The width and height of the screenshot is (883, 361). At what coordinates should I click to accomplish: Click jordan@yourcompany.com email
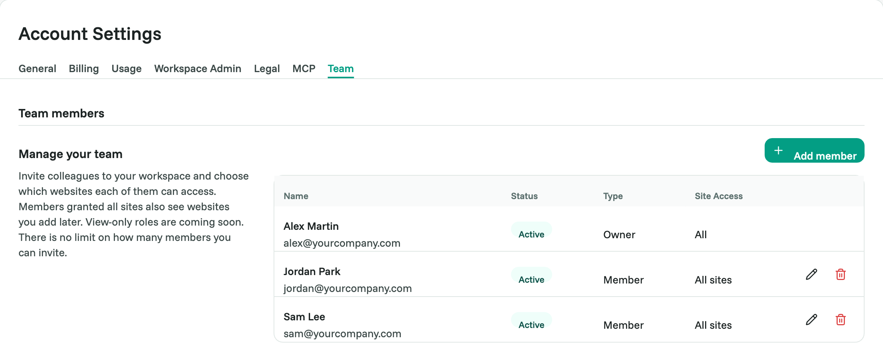[x=347, y=288]
